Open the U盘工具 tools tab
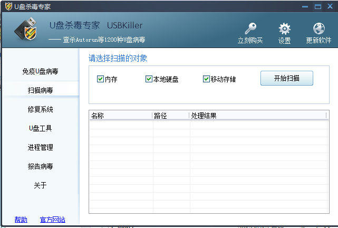 coord(40,128)
